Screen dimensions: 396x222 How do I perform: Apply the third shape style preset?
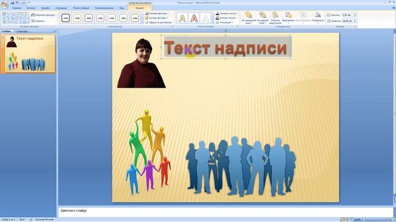88,18
